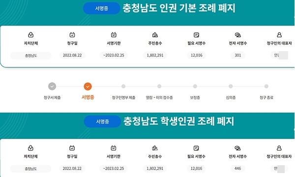295x177 pixels.
Task: Click 12,016 value in 인권 기본 조례 card
Action: pyautogui.click(x=196, y=55)
